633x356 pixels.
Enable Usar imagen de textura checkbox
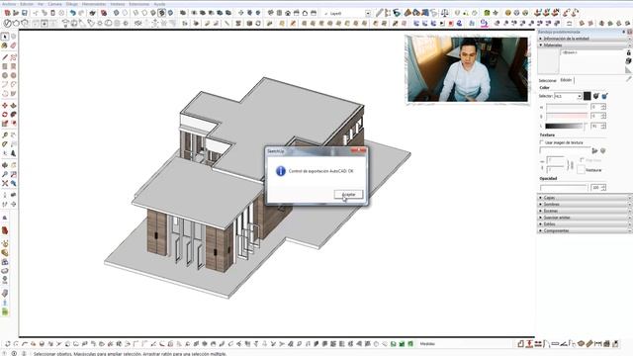point(541,142)
